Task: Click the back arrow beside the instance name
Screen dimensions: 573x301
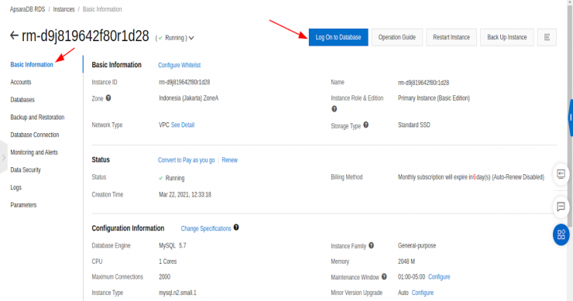Action: point(14,36)
